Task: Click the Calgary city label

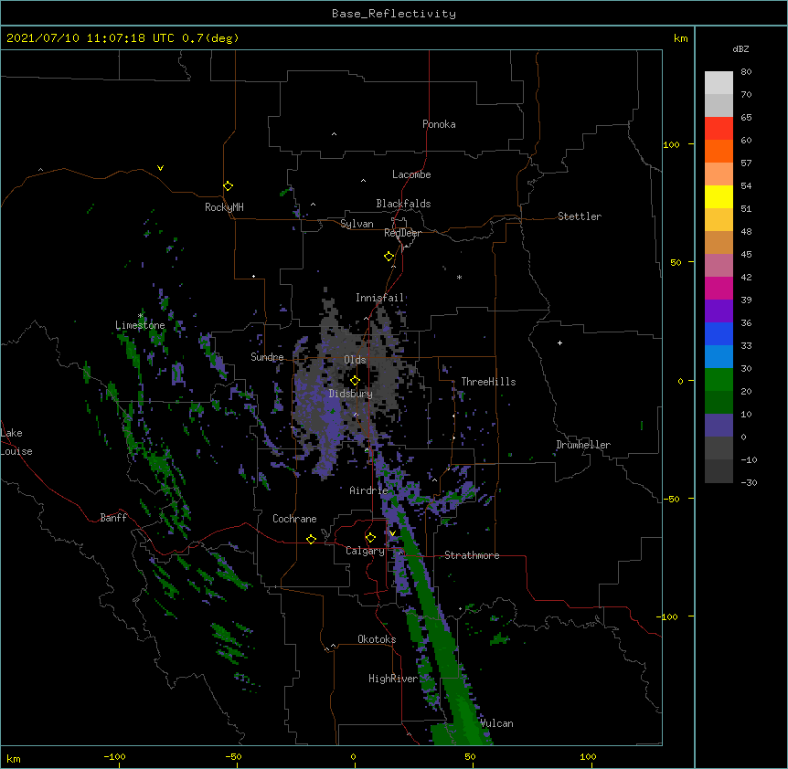Action: 365,551
